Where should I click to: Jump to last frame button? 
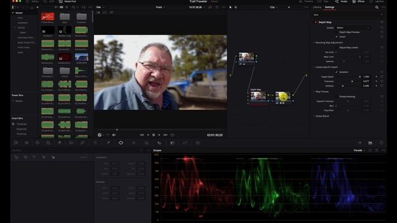point(166,135)
